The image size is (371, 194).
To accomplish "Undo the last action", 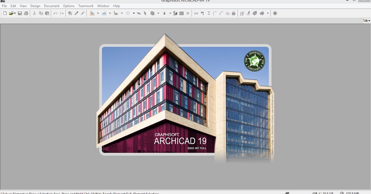I will click(x=55, y=13).
